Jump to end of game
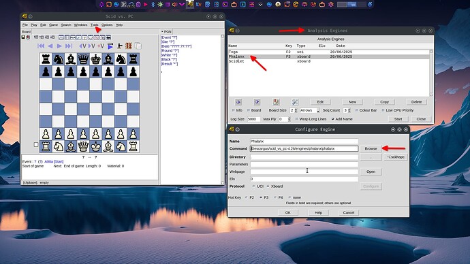Screen dimensions: 470x264 [69, 46]
